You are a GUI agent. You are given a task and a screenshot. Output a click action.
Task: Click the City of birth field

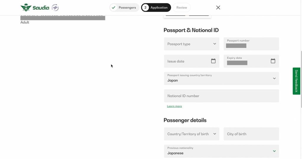click(251, 134)
